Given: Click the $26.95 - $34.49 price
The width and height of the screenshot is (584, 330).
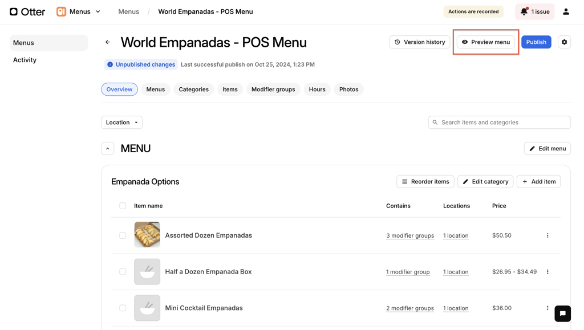Looking at the screenshot, I should [x=514, y=272].
